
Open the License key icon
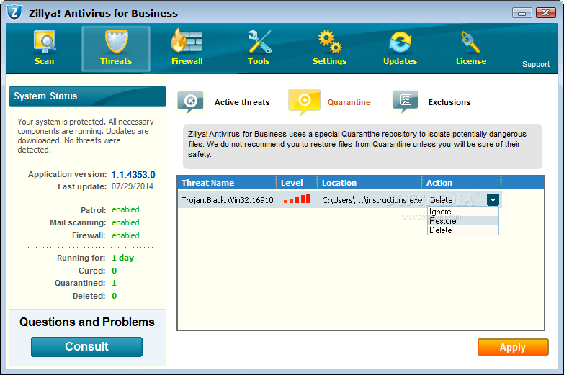click(471, 42)
